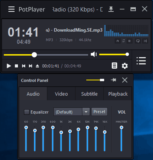Click the audio spectrum visualizer

click(126, 31)
